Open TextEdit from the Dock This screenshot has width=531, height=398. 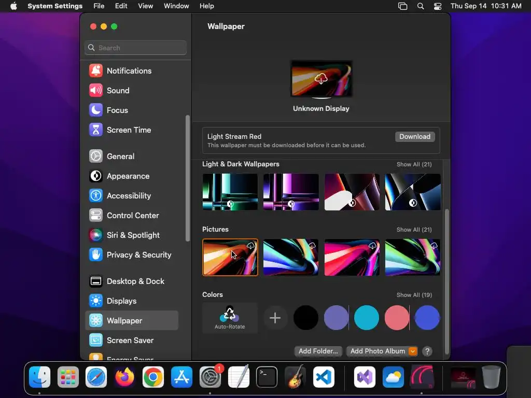(239, 377)
